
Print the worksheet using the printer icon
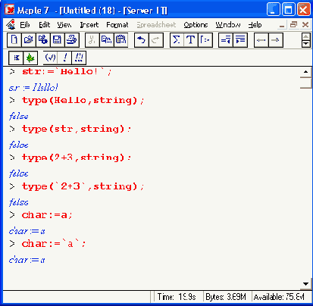coord(72,40)
